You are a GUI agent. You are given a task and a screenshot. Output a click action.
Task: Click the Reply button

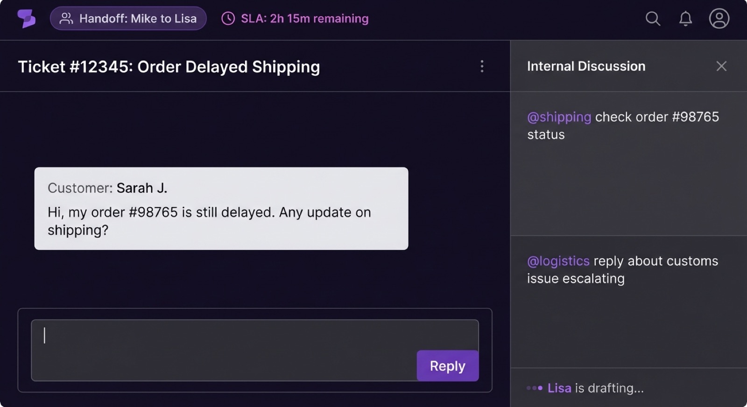click(x=447, y=366)
